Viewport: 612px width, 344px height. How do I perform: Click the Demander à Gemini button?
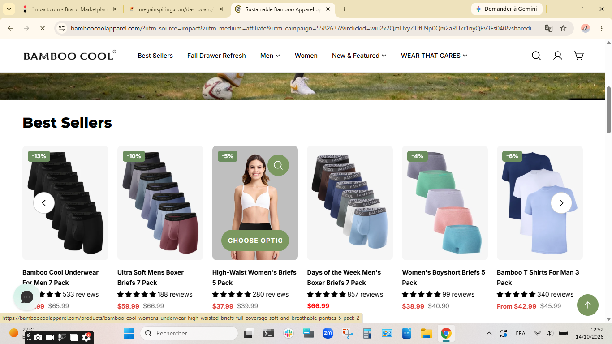pos(507,9)
